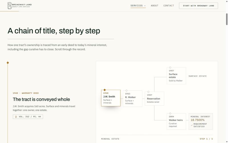
Task: Open the Vol. 312 / Pg. 44 reference tag
Action: 28,117
